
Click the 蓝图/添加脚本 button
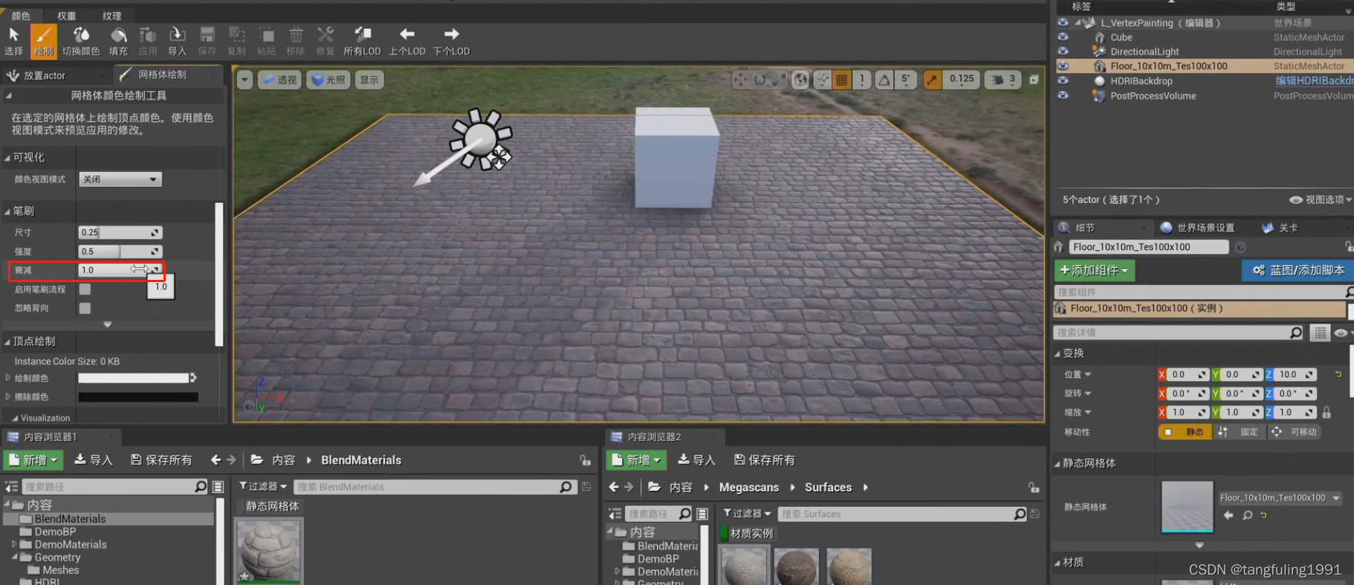point(1298,270)
